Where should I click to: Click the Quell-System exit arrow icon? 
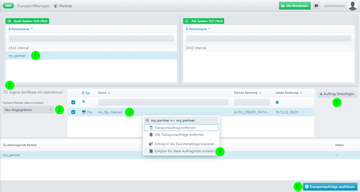(9, 21)
